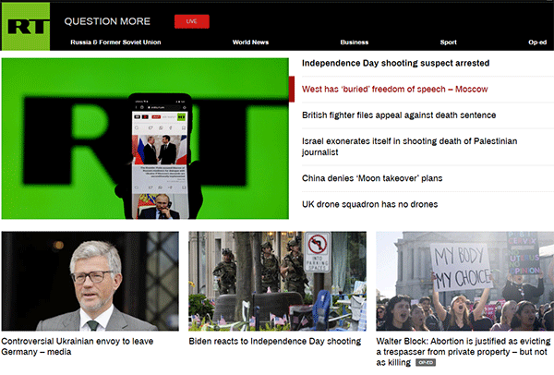
Task: Click the soldiers photo for Biden story
Action: 277,282
